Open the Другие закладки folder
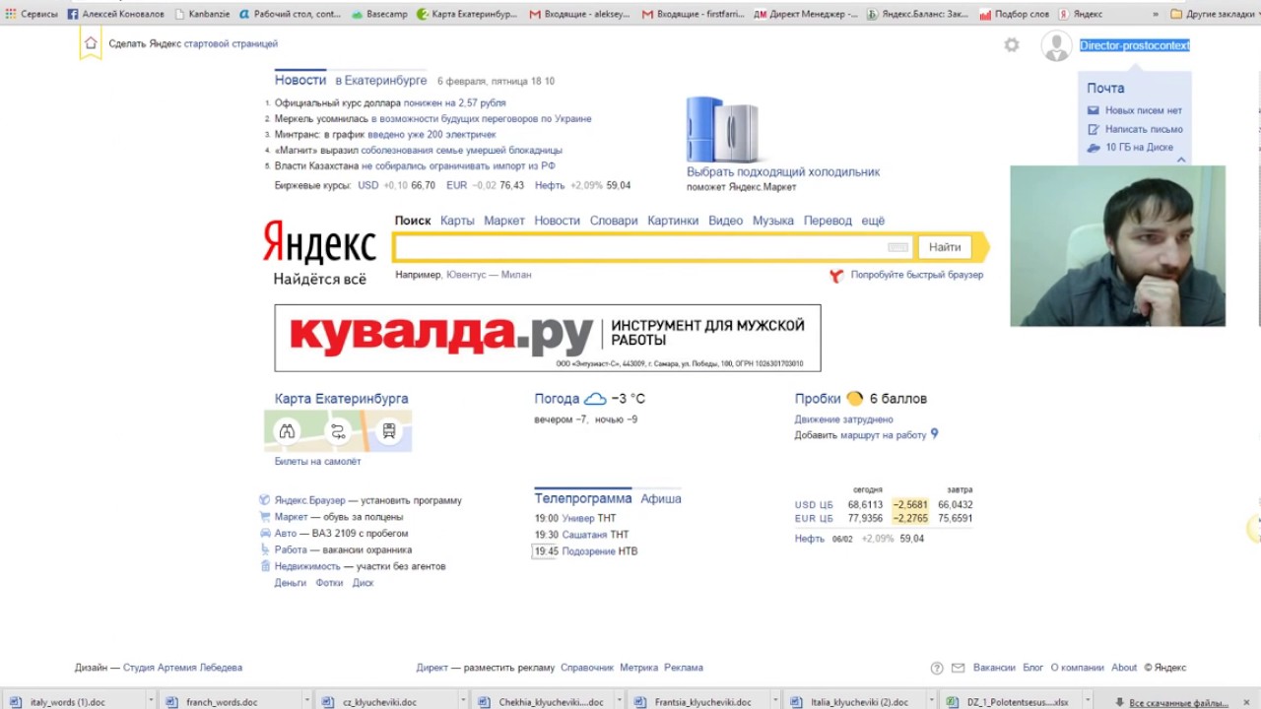 [x=1212, y=14]
